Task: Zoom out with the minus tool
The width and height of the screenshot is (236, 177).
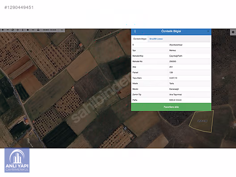Action: pos(8,30)
